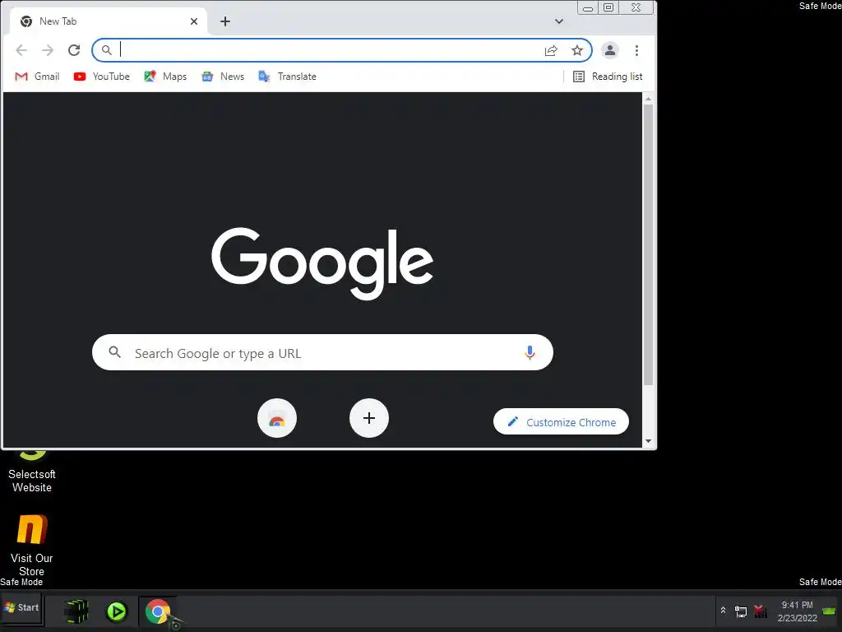The image size is (842, 632).
Task: Open the Reading list
Action: coord(608,77)
